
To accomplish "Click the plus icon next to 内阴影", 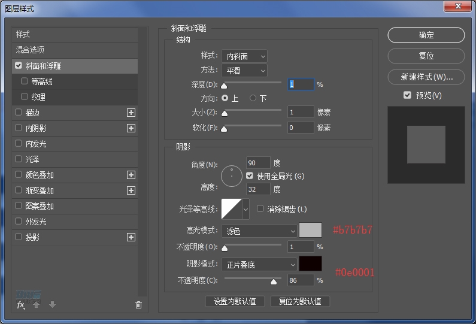I will pyautogui.click(x=131, y=128).
